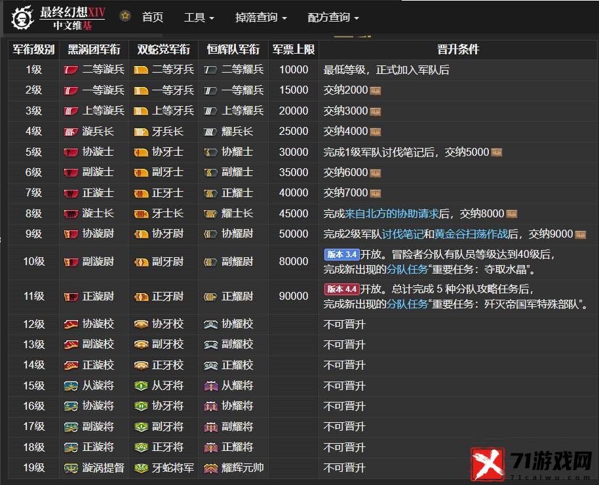The image size is (599, 485).
Task: Select the 45000 seal cap value
Action: click(x=294, y=213)
